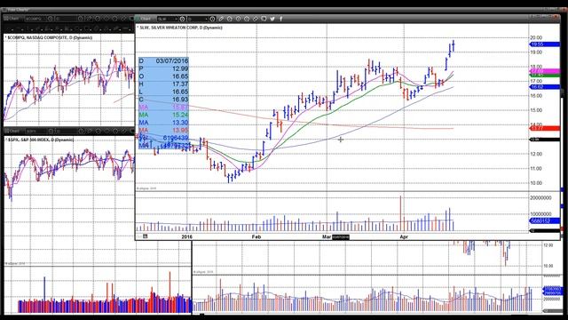Screen dimensions: 568x320
Task: Click the H value 17.37 in the data box
Action: click(x=180, y=84)
